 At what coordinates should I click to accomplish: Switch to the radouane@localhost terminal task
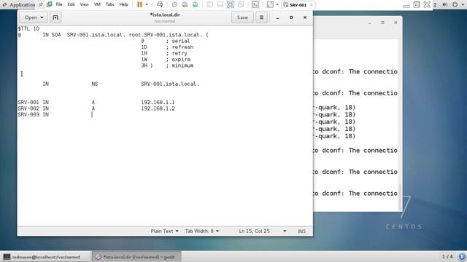(x=45, y=257)
